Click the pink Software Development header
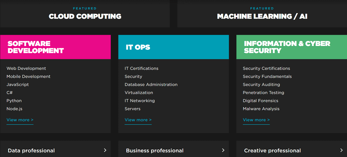This screenshot has width=347, height=157. pyautogui.click(x=55, y=47)
